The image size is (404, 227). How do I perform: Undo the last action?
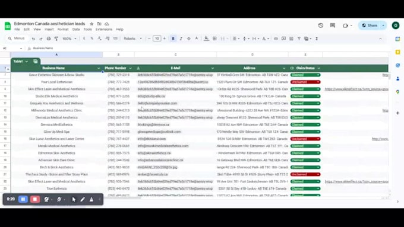(33, 39)
